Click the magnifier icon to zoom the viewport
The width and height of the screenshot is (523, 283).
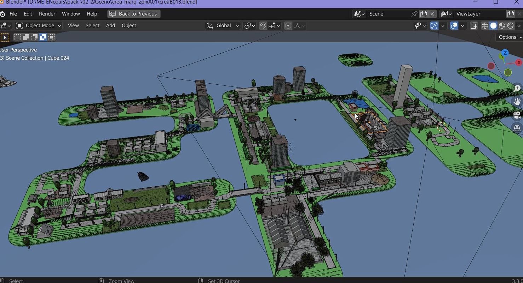[517, 88]
